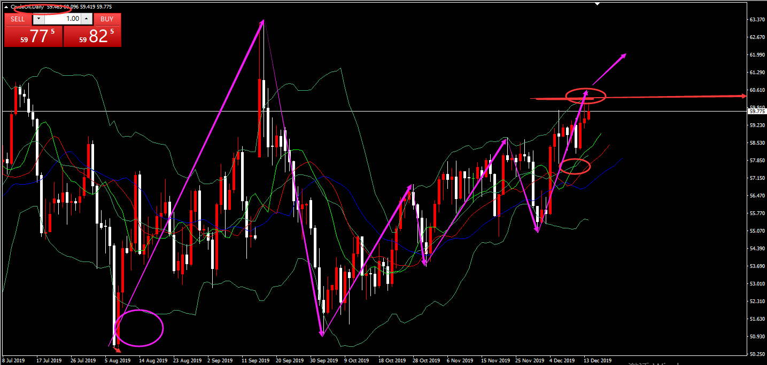Click the BUY button
Viewport: 767px width, 365px height.
(x=107, y=19)
